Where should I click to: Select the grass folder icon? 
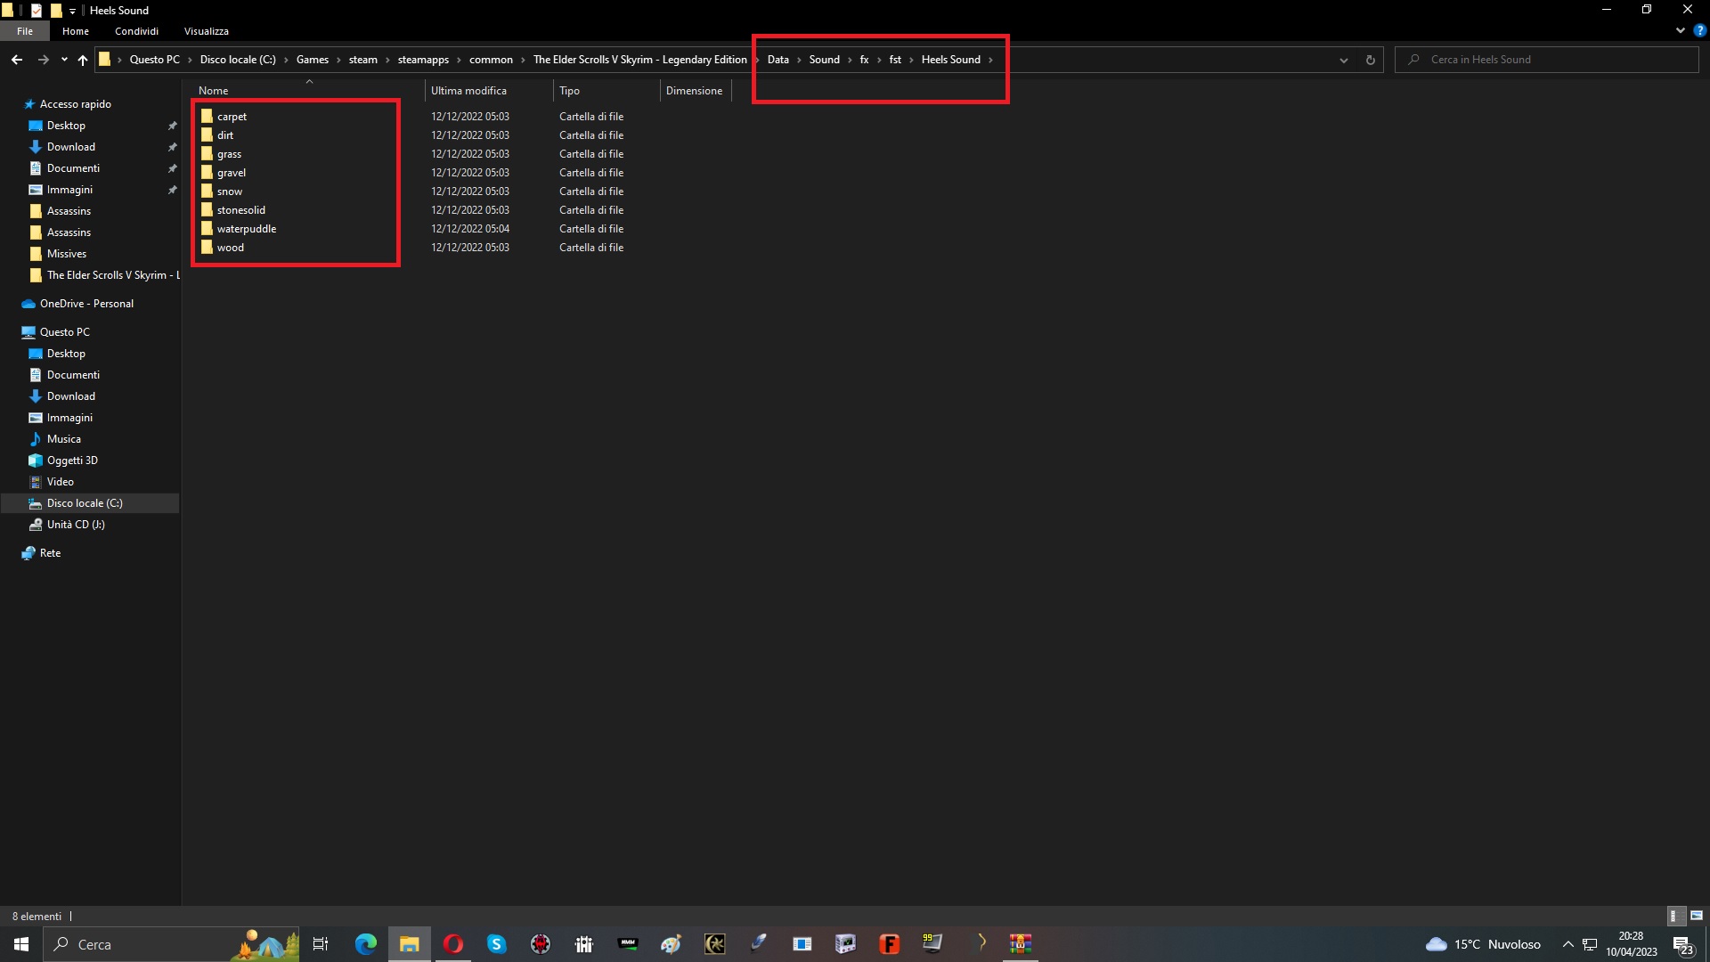(207, 154)
